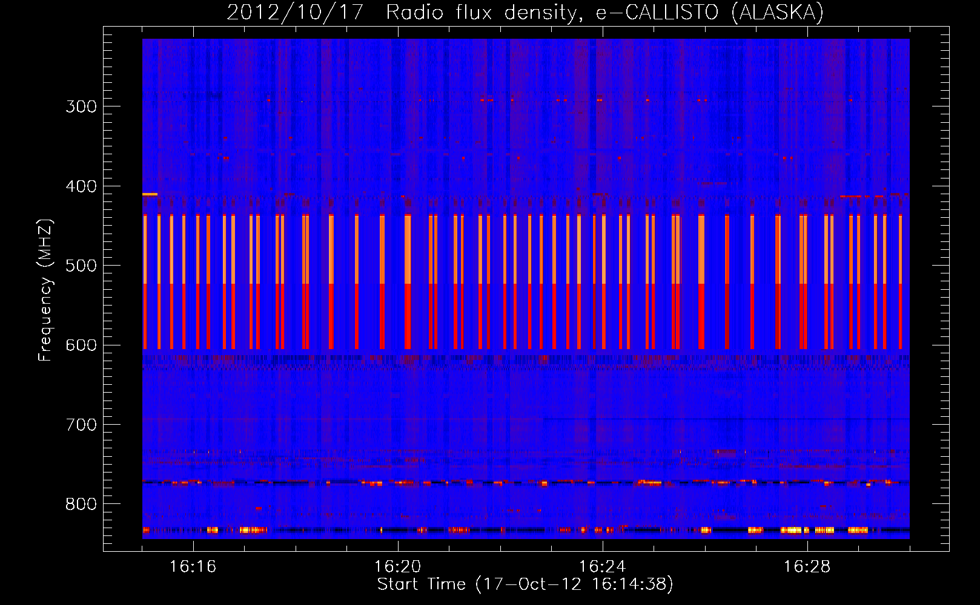The height and width of the screenshot is (605, 980).
Task: Click the '500' frequency tick label
Action: coord(81,266)
